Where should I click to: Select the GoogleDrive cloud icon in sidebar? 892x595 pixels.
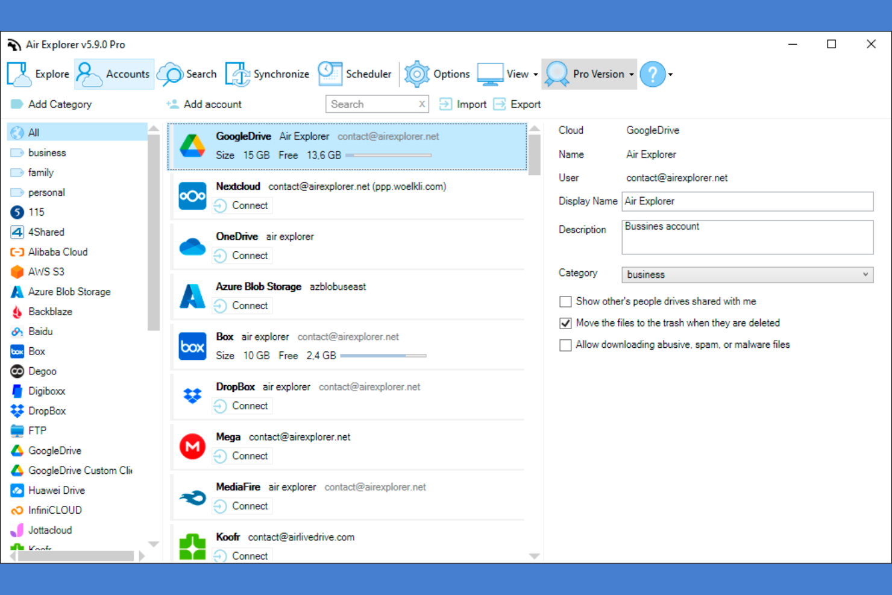17,450
